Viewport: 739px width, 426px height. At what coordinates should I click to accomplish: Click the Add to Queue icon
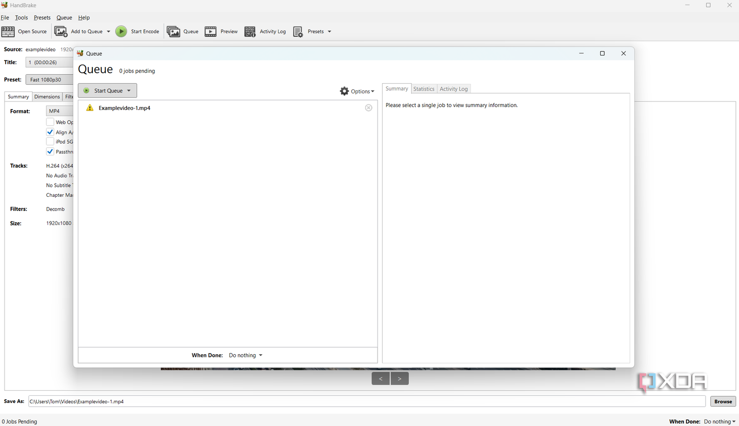[x=61, y=31]
